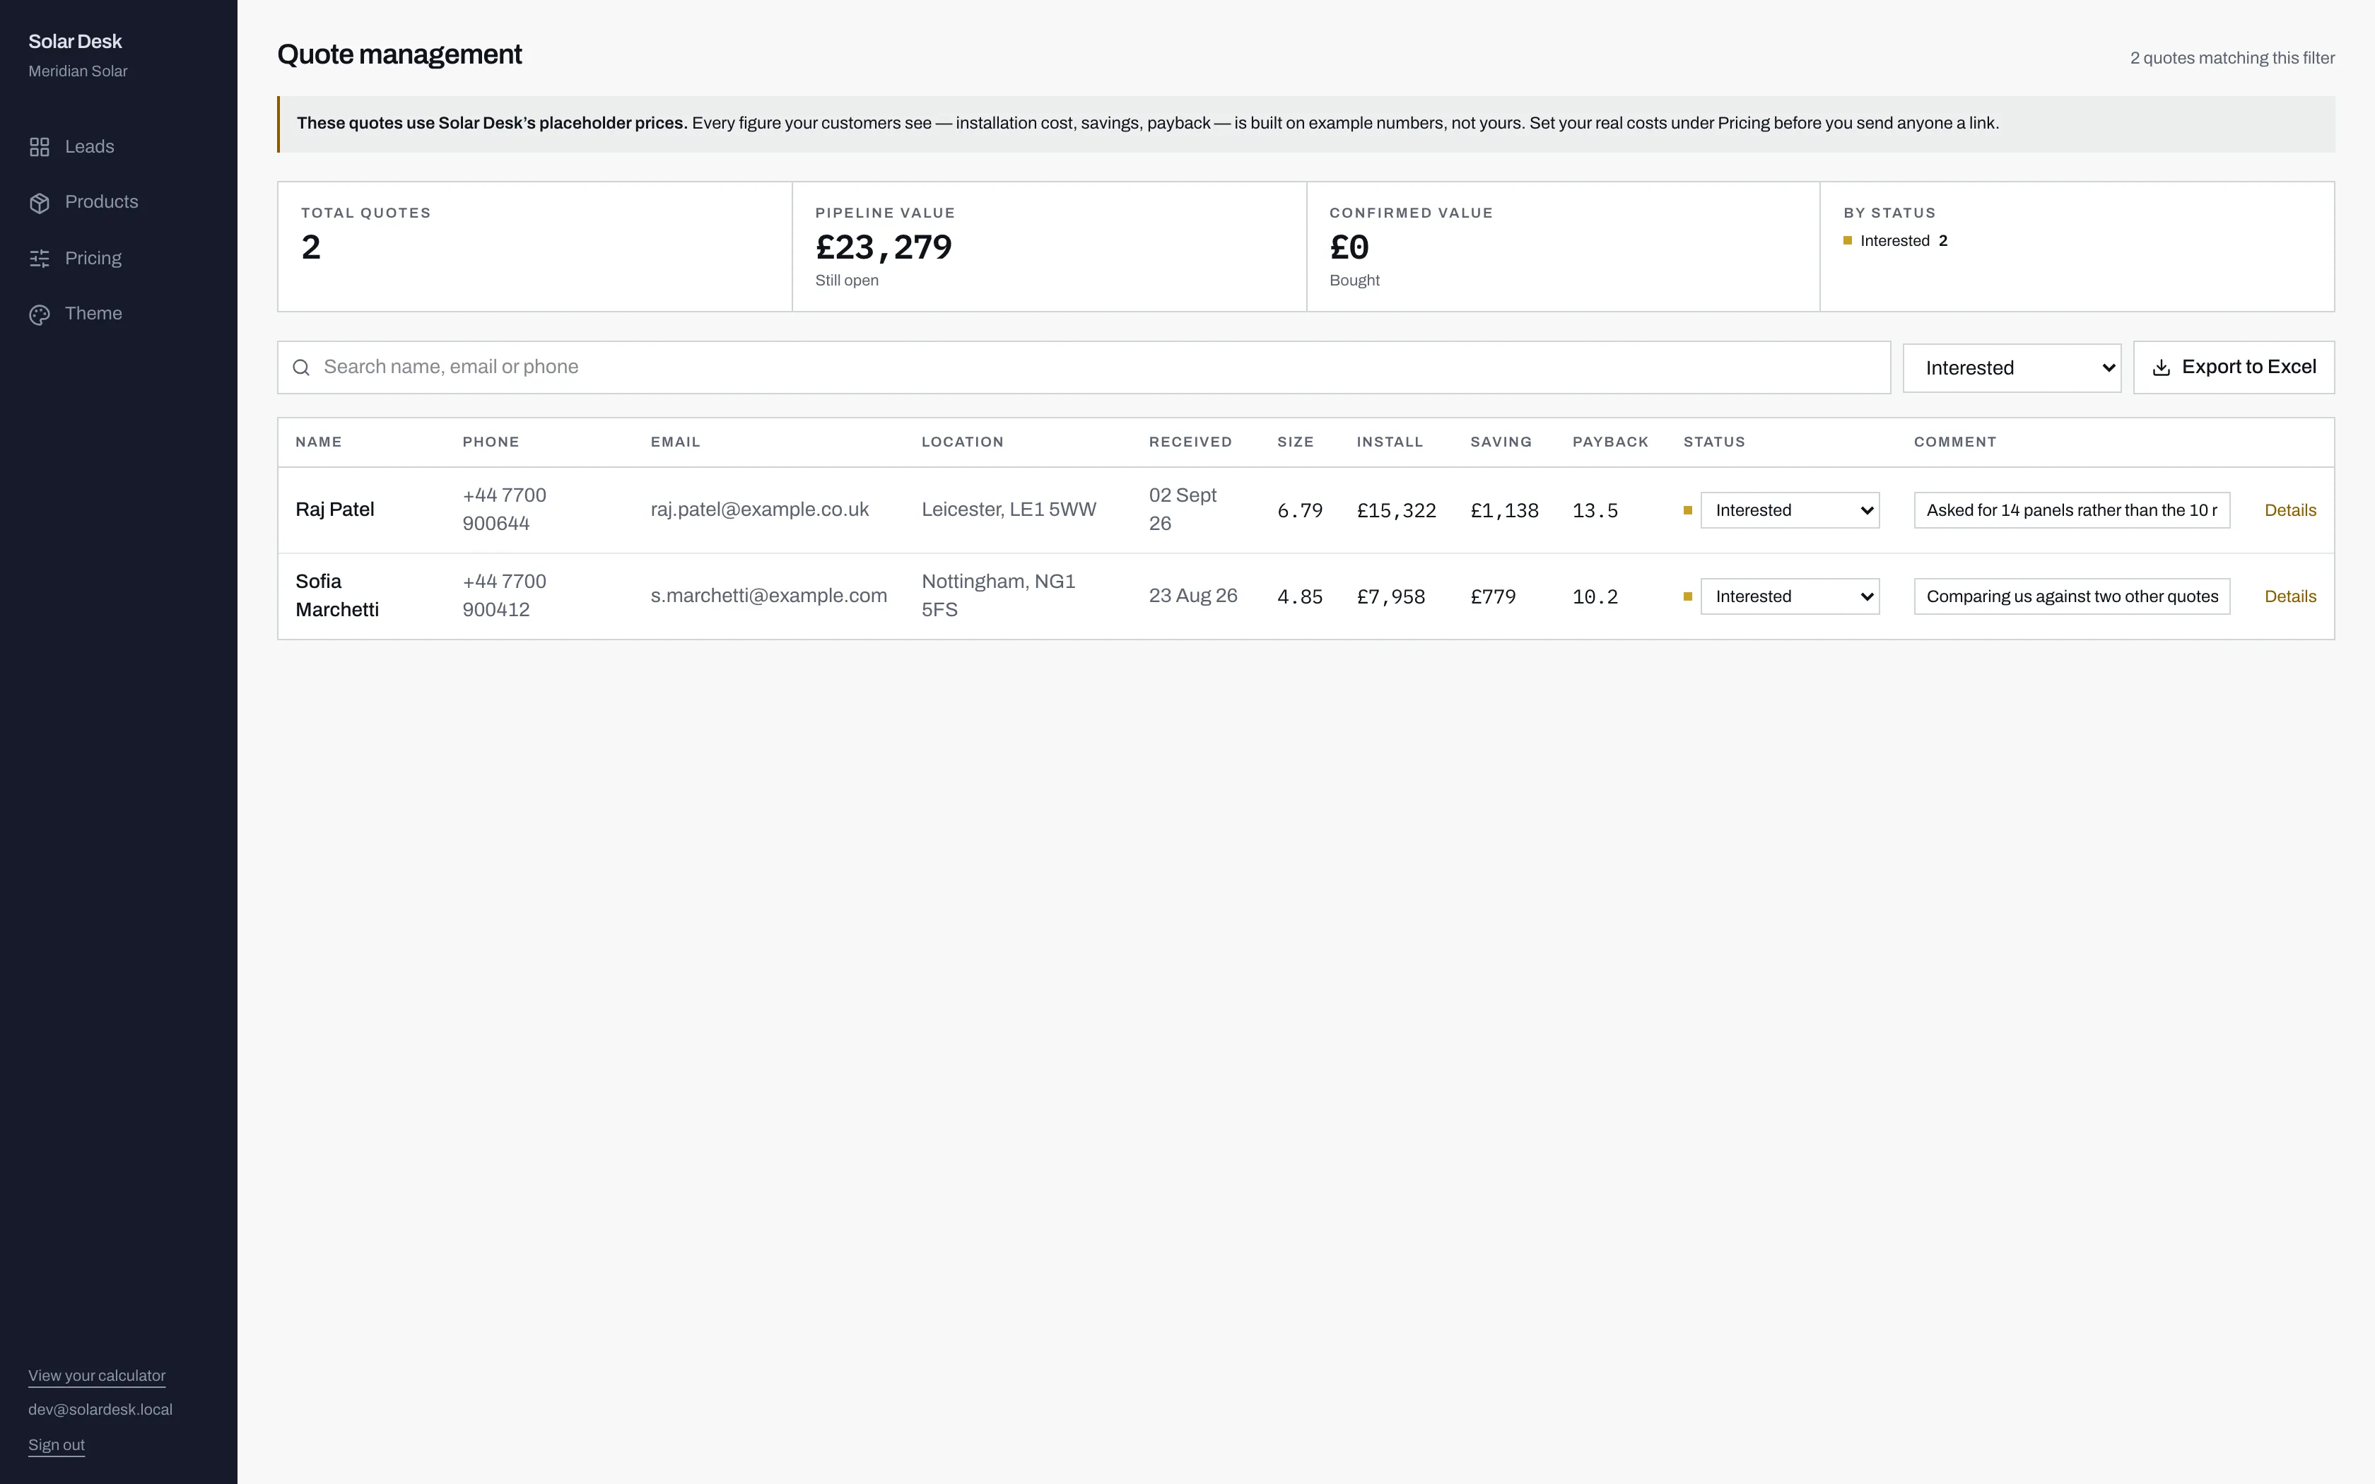Click the size value 6.79
Image resolution: width=2375 pixels, height=1484 pixels.
point(1301,510)
